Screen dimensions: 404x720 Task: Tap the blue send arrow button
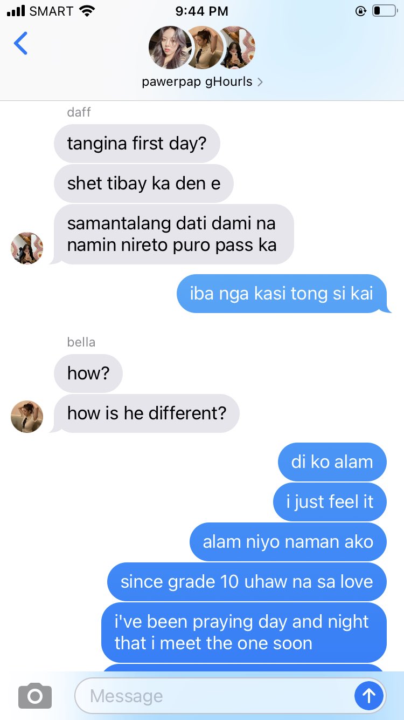tap(369, 696)
